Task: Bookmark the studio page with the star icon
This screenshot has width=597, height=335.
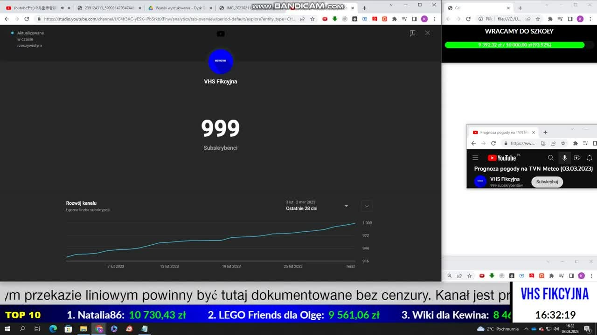Action: (x=312, y=19)
